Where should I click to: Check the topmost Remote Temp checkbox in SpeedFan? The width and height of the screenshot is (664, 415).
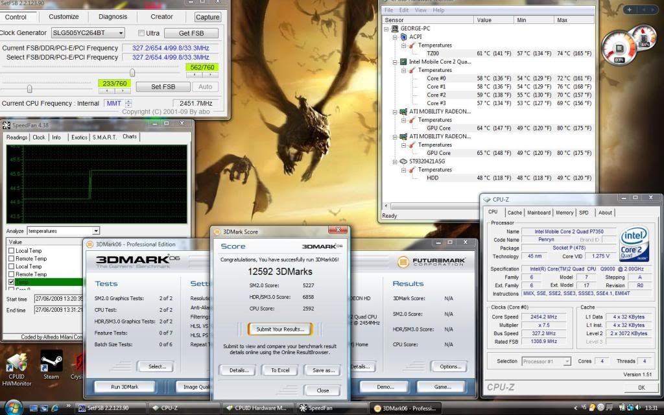coord(12,258)
